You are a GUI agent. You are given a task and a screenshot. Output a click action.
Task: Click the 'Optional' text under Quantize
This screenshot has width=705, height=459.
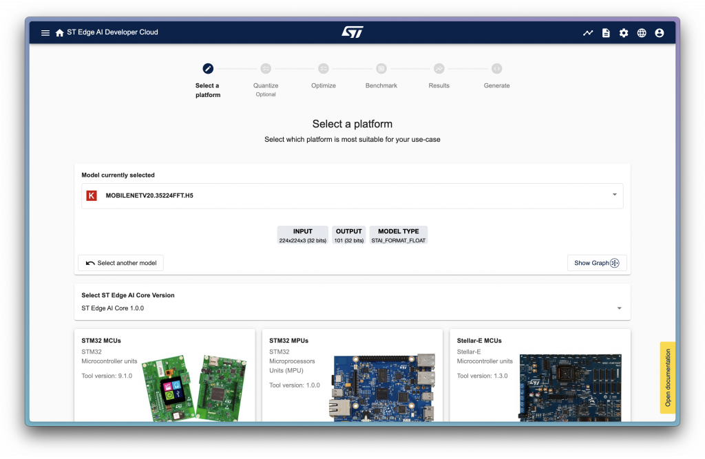point(266,94)
